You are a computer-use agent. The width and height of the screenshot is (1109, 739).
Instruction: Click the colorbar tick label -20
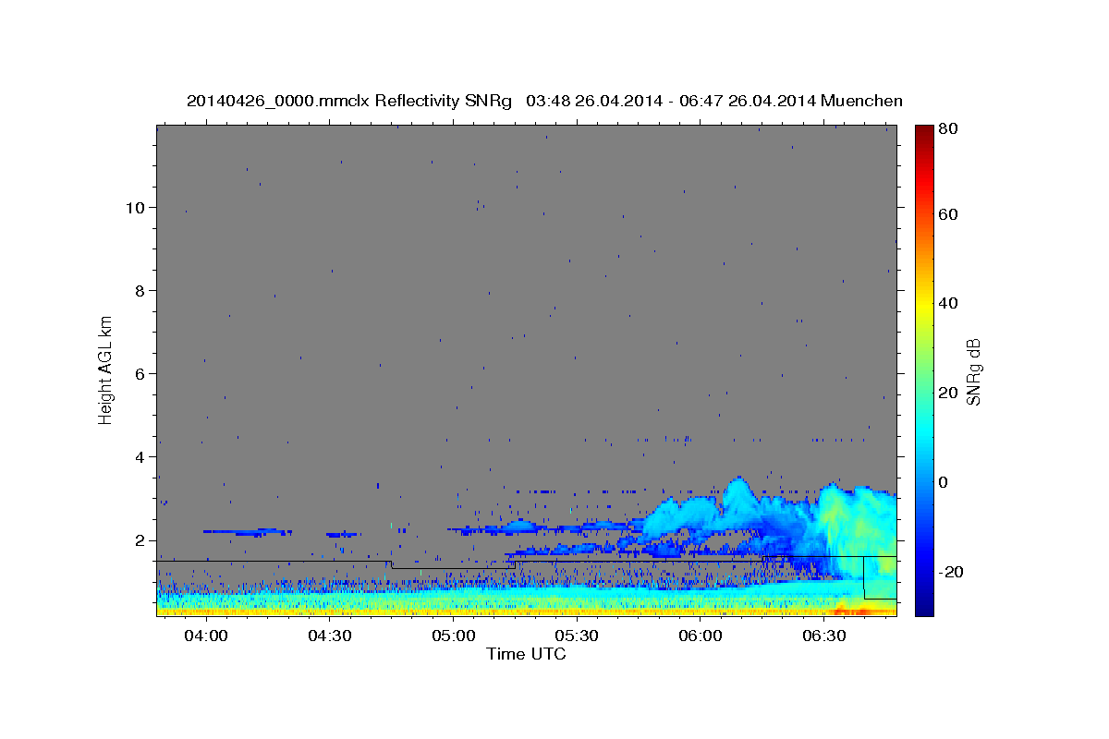pos(949,572)
